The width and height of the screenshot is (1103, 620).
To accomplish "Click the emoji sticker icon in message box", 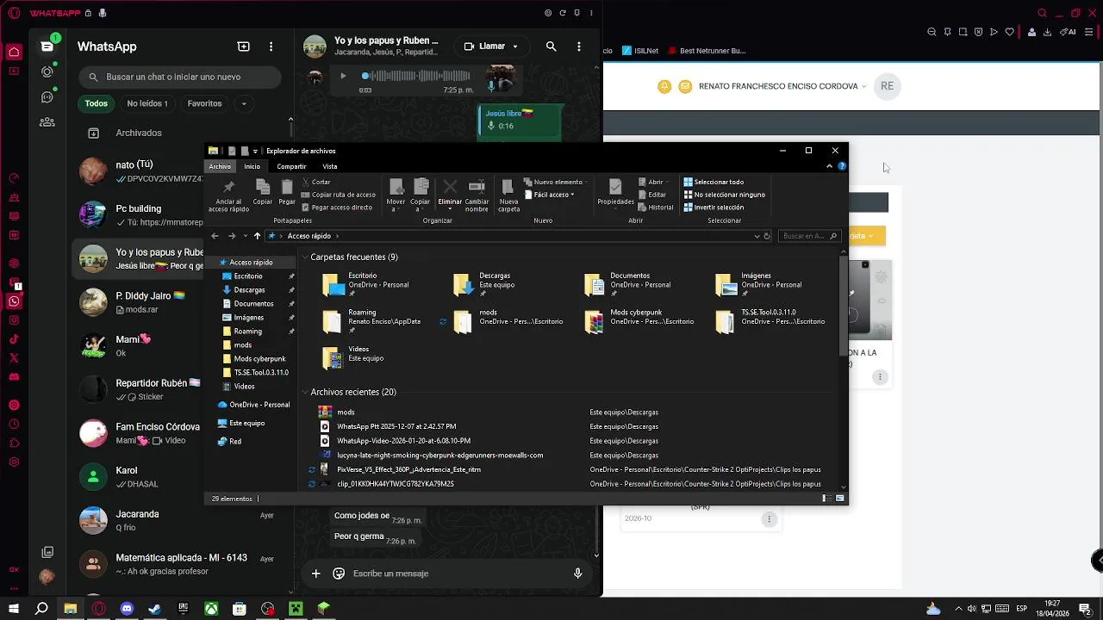I will pos(339,573).
